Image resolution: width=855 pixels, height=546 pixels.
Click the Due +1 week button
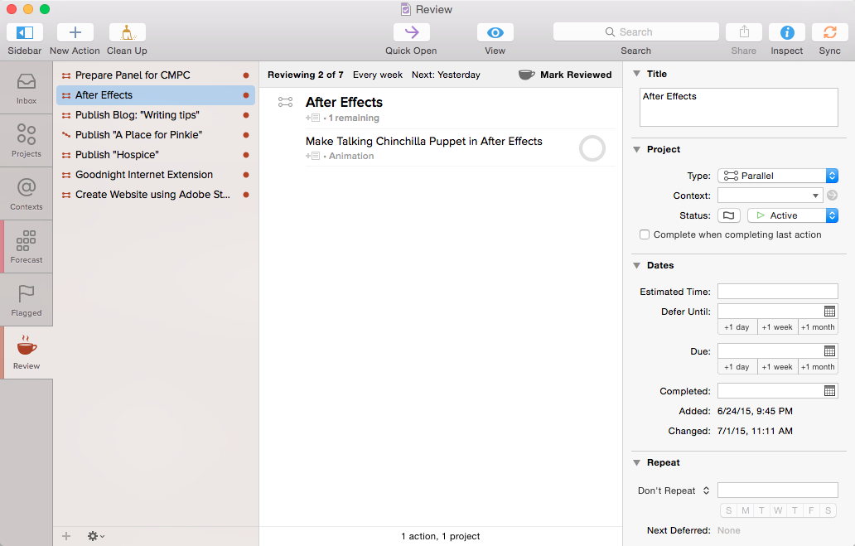777,367
